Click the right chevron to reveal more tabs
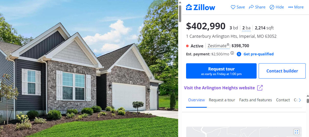Image resolution: width=309 pixels, height=137 pixels. pos(300,100)
